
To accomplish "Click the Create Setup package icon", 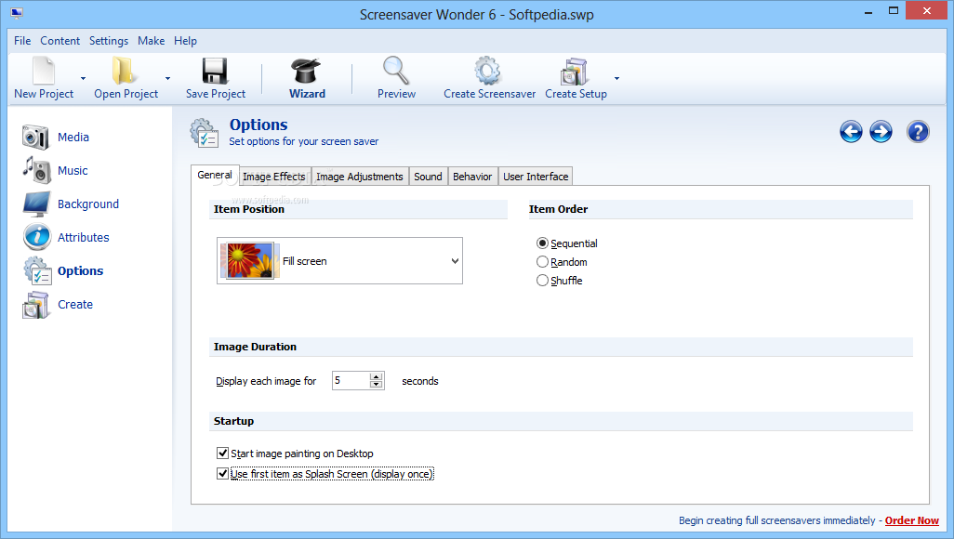I will tap(574, 72).
